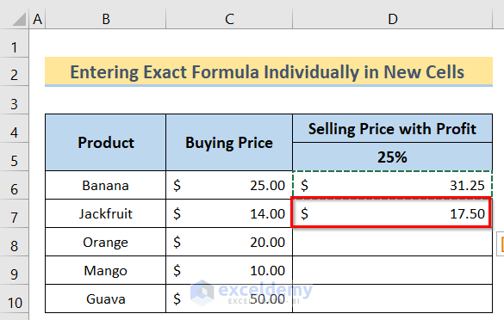The width and height of the screenshot is (504, 320).
Task: Click the copied cell showing 31.25
Action: click(393, 185)
